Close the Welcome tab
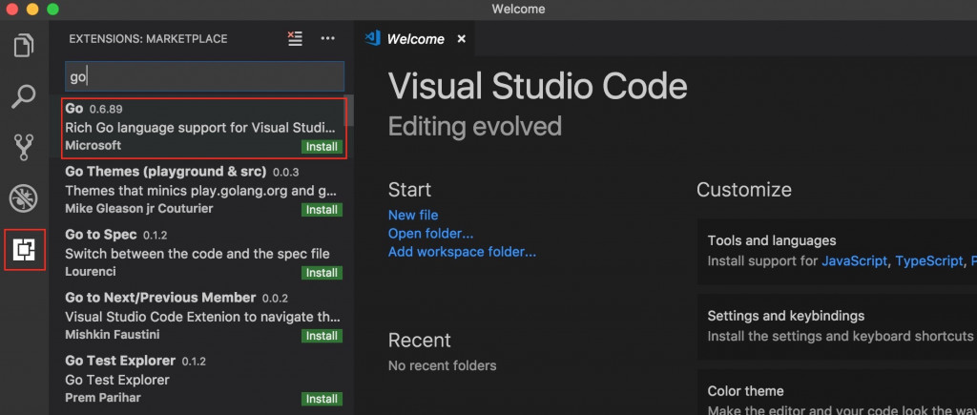Image resolution: width=977 pixels, height=415 pixels. [x=461, y=38]
